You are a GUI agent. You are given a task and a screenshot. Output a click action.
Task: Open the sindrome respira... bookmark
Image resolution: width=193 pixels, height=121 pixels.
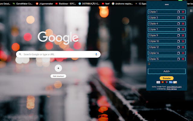coord(122,4)
